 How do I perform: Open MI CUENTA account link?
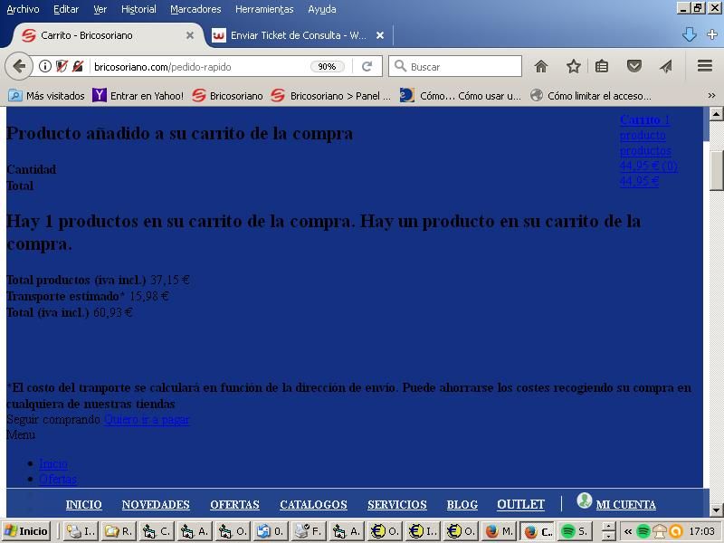pyautogui.click(x=625, y=505)
